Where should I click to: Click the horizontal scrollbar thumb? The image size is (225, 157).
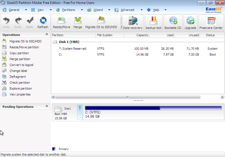(x=128, y=97)
